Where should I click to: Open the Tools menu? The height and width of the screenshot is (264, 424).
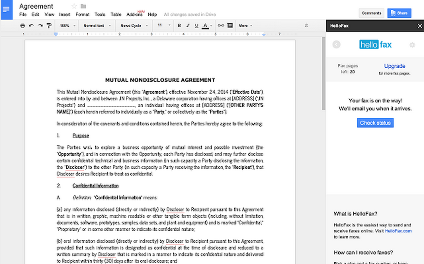tap(100, 15)
